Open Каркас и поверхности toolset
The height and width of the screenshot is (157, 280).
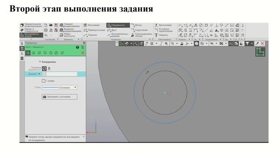[x=30, y=30]
